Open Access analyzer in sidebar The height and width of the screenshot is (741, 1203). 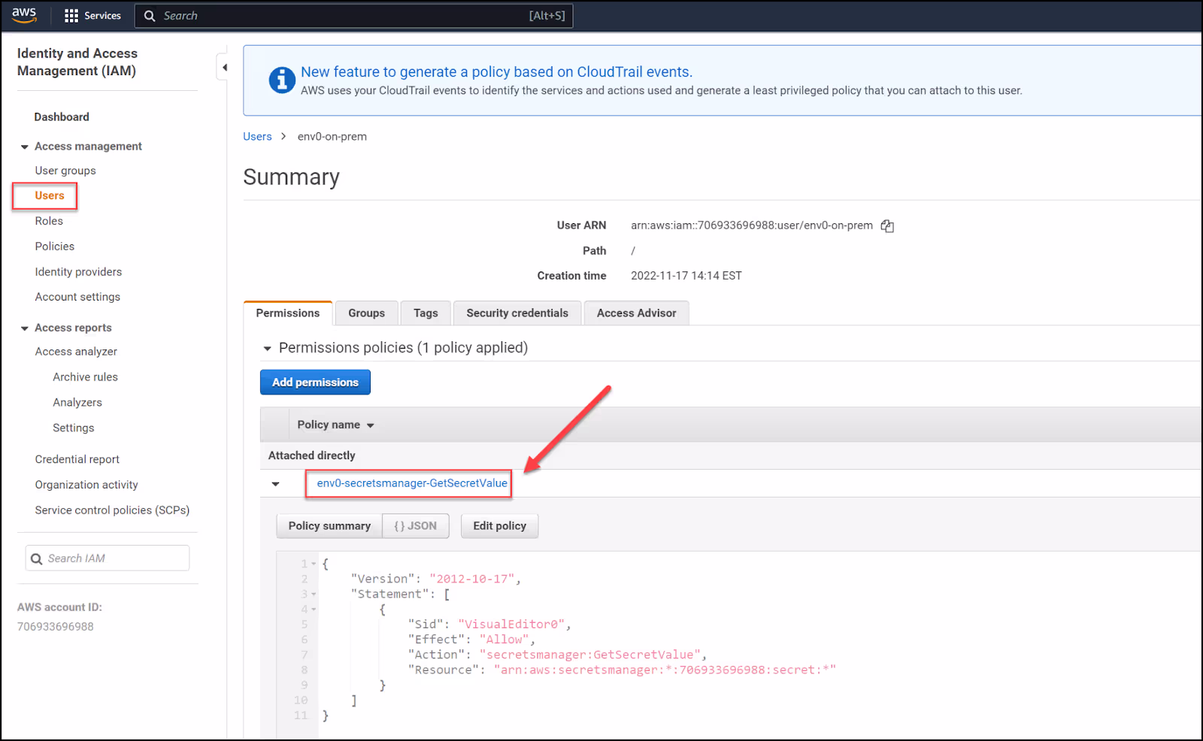point(76,352)
